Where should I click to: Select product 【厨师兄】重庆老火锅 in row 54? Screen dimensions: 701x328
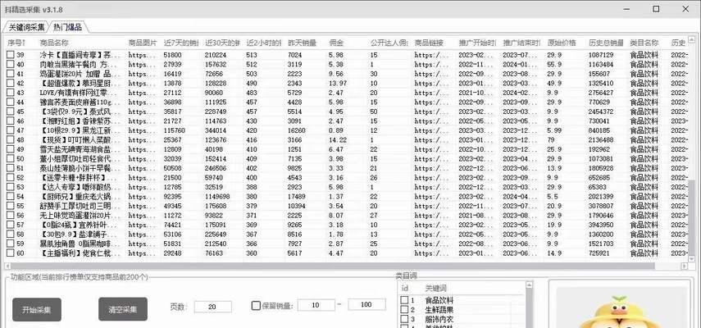80,197
